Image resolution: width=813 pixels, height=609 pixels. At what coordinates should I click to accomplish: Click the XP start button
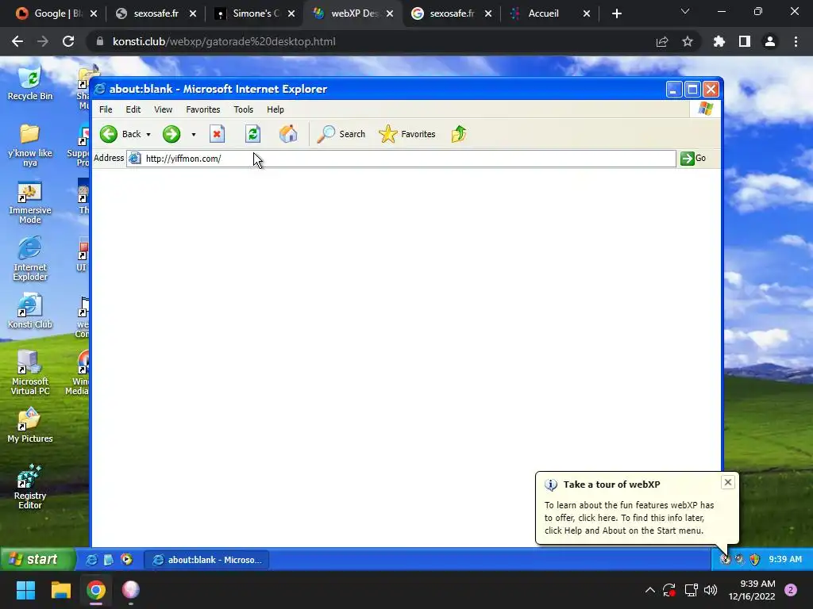[37, 559]
